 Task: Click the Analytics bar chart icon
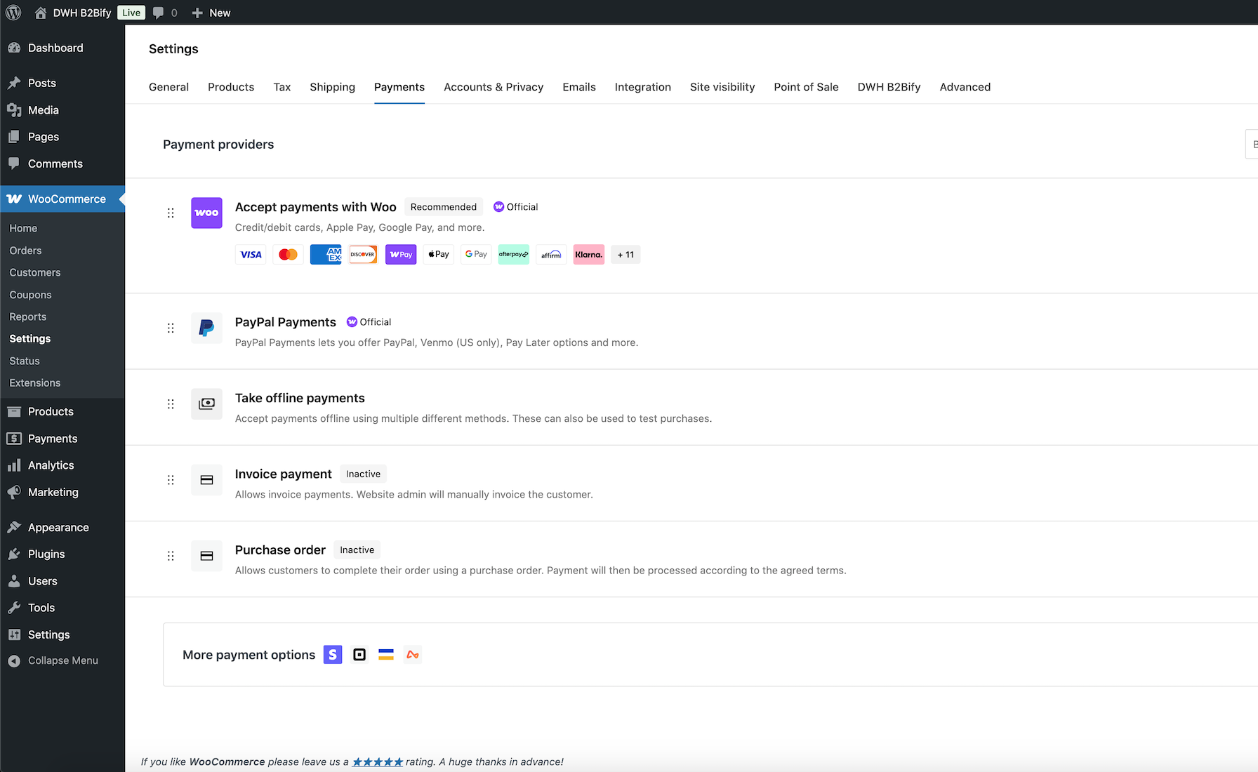pyautogui.click(x=14, y=465)
